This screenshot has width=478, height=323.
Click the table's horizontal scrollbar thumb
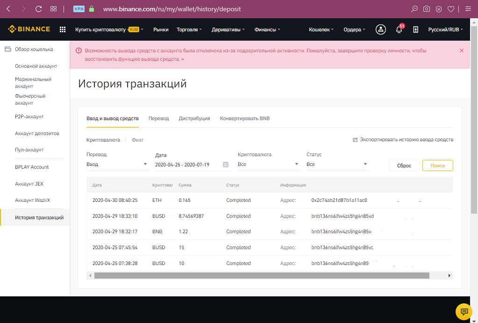coord(262,276)
